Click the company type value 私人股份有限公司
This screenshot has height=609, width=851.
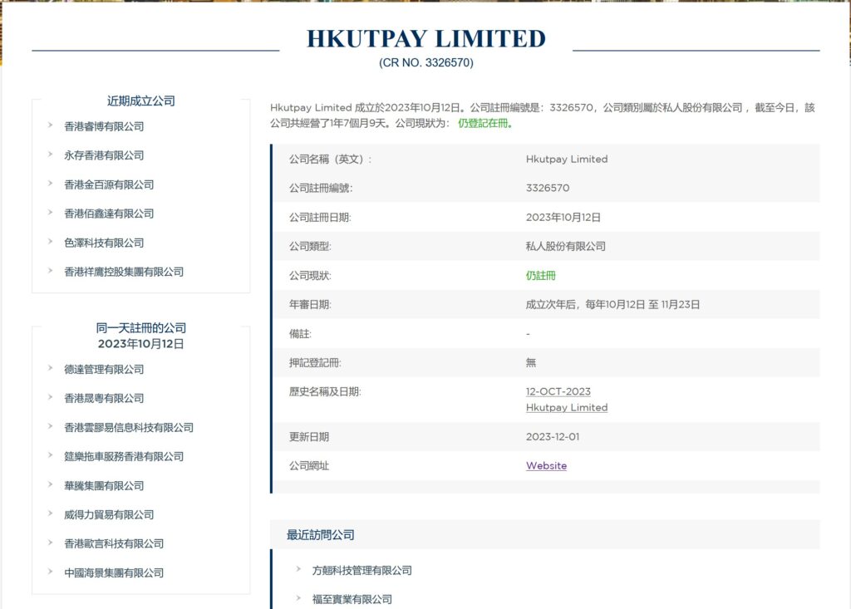(x=565, y=246)
